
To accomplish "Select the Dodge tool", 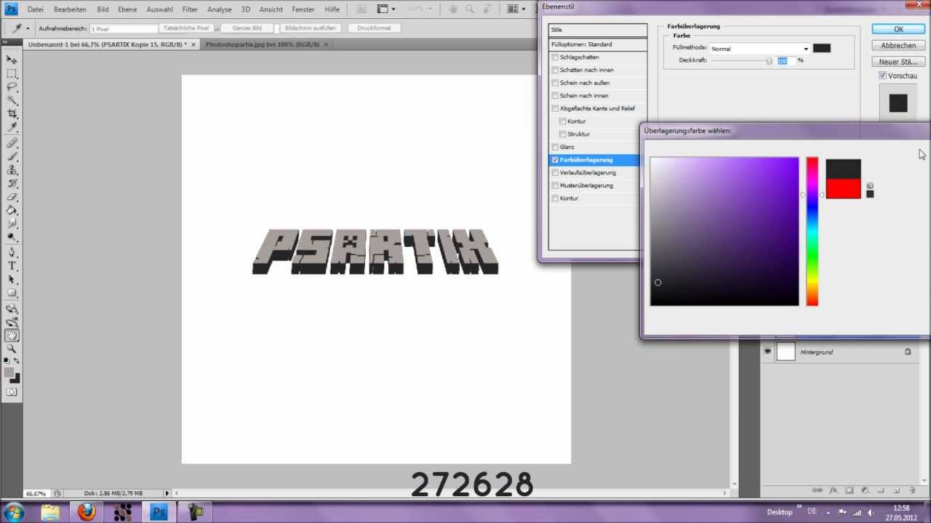I will tap(12, 238).
